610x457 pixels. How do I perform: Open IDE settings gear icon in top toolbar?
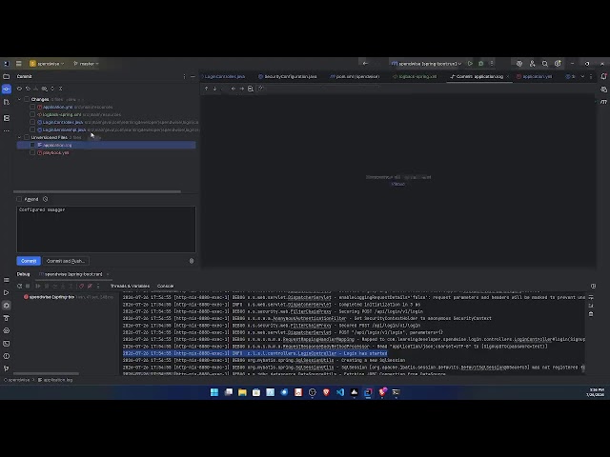(x=558, y=64)
